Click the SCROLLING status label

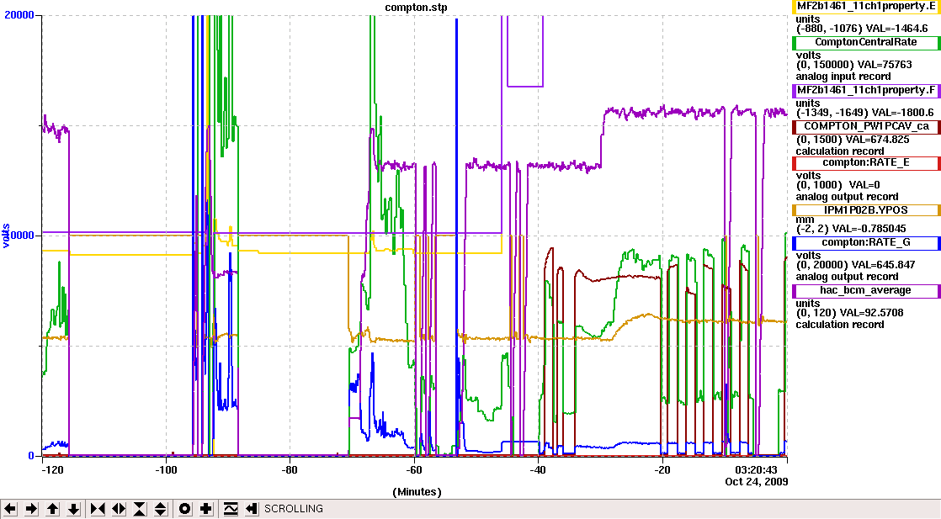(294, 509)
